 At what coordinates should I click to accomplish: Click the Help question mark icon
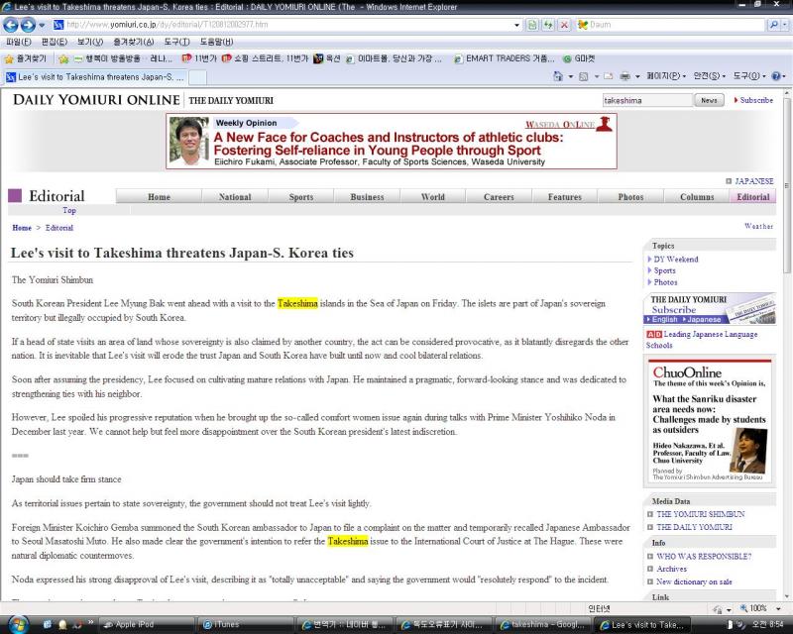(774, 76)
